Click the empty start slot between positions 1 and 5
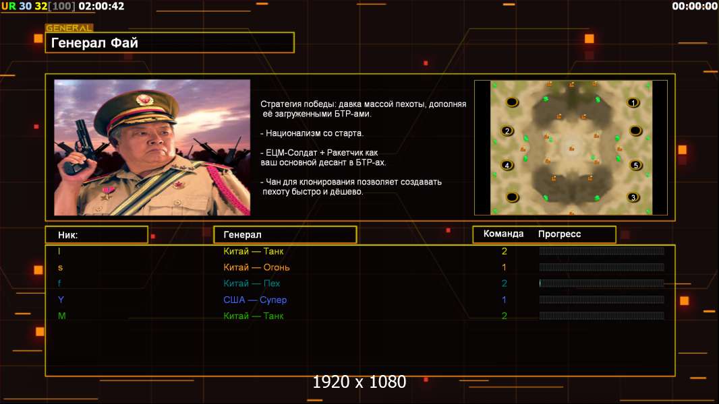 (635, 131)
